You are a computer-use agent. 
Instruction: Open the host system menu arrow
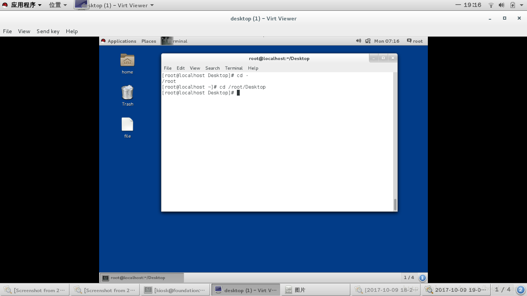point(521,5)
